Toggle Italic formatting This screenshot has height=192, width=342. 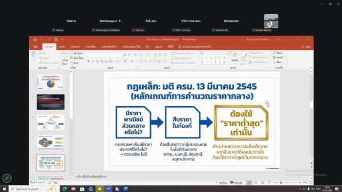click(93, 61)
